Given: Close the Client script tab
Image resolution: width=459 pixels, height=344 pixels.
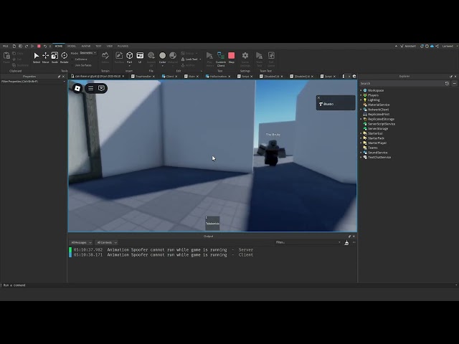Looking at the screenshot, I should click(x=176, y=77).
